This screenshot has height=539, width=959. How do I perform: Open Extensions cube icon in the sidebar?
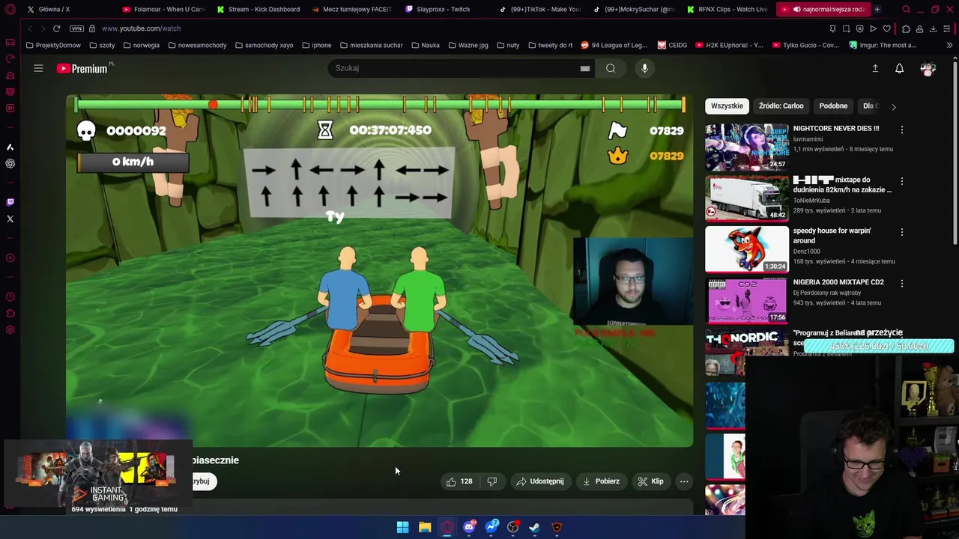(x=10, y=314)
